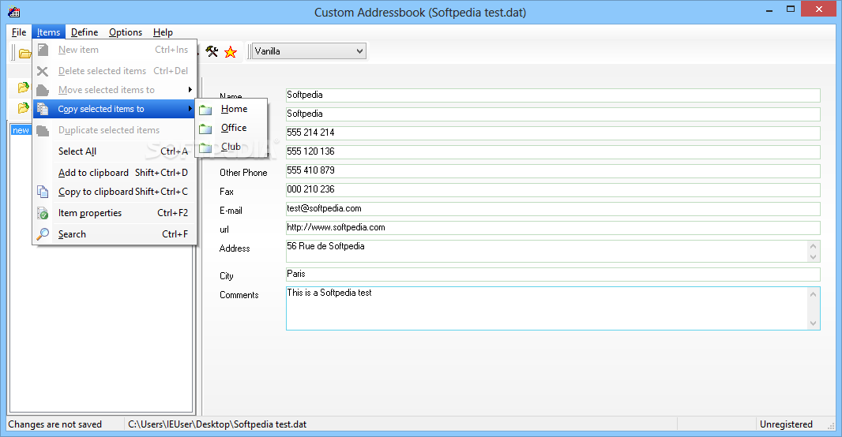This screenshot has height=437, width=842.
Task: Expand Copy selected items to submenu arrow
Action: click(x=190, y=109)
